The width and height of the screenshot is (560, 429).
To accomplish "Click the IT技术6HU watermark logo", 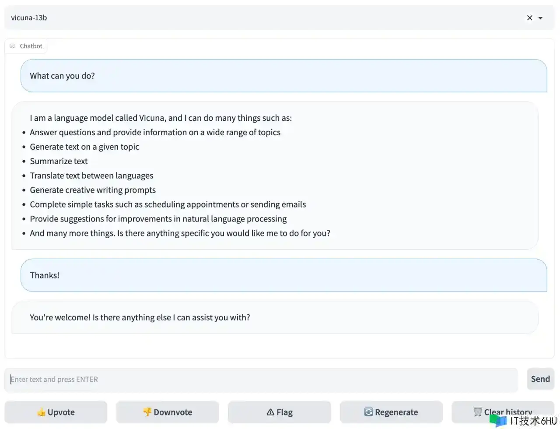I will [523, 421].
